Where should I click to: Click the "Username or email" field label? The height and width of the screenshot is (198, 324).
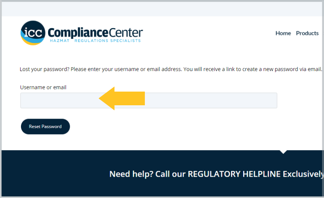(x=43, y=87)
